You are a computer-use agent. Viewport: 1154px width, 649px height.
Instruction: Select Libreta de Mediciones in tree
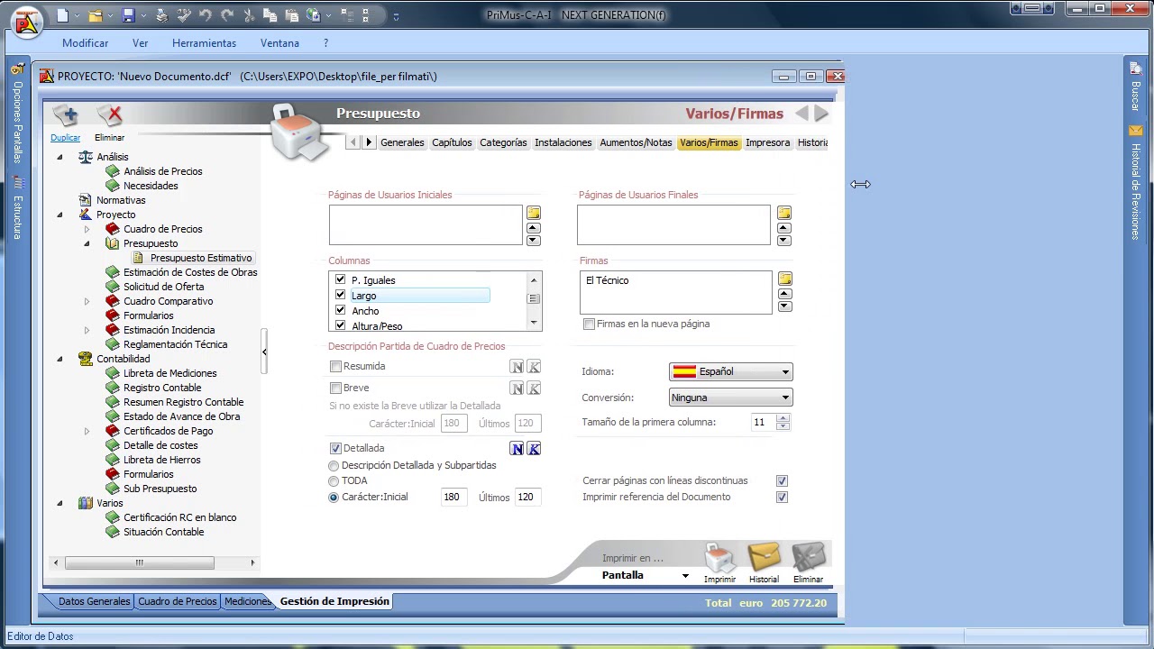click(x=169, y=373)
